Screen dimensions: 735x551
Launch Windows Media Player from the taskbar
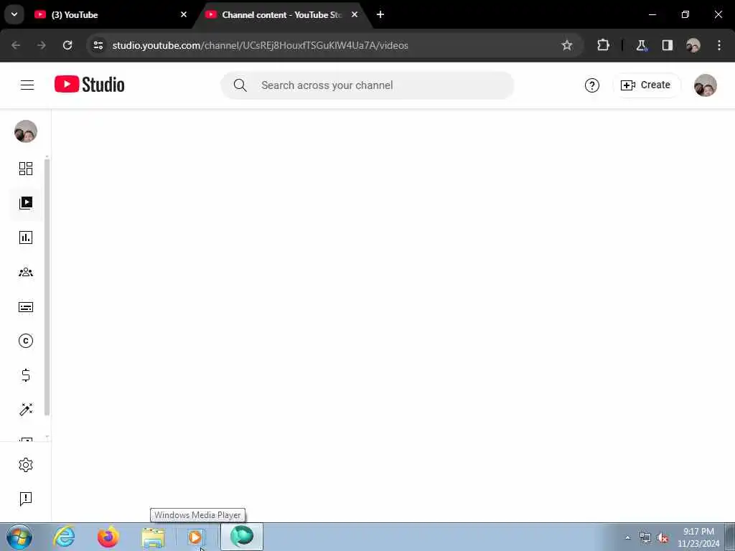(195, 537)
